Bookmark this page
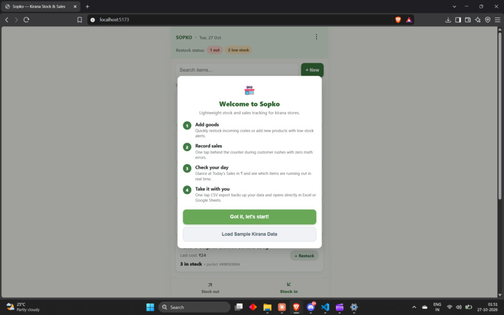 (x=79, y=19)
